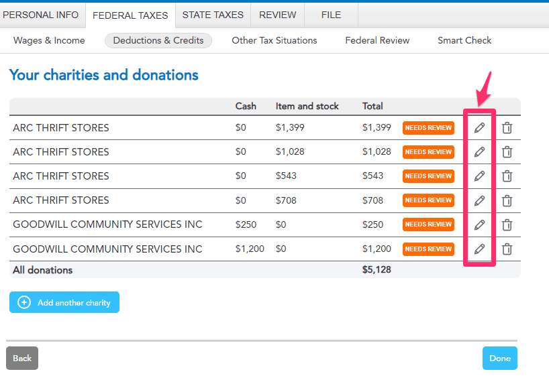The image size is (549, 392).
Task: Click the Back button
Action: click(22, 358)
